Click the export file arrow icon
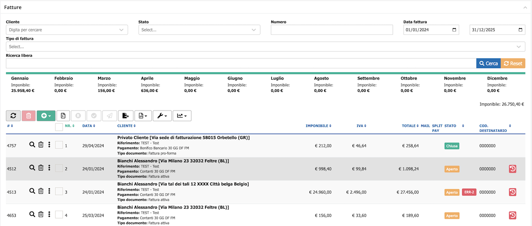This screenshot has width=532, height=226. coord(126,116)
